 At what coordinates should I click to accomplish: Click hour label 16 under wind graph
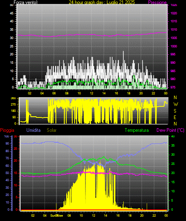click(x=116, y=93)
